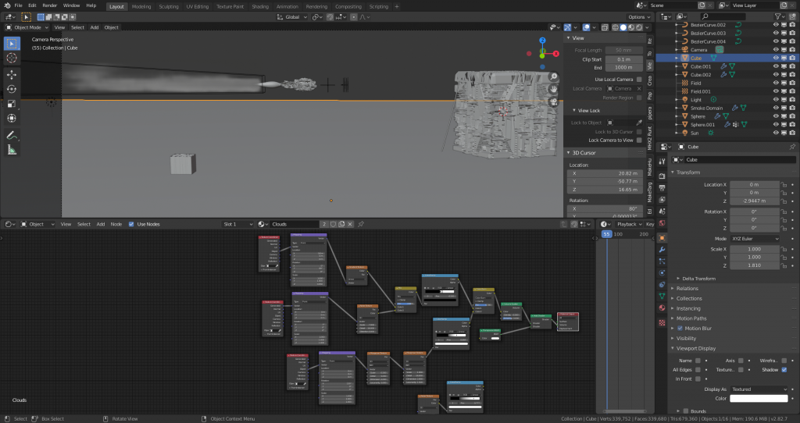Enable All Edges checkbox
Viewport: 800px width, 423px height.
698,370
